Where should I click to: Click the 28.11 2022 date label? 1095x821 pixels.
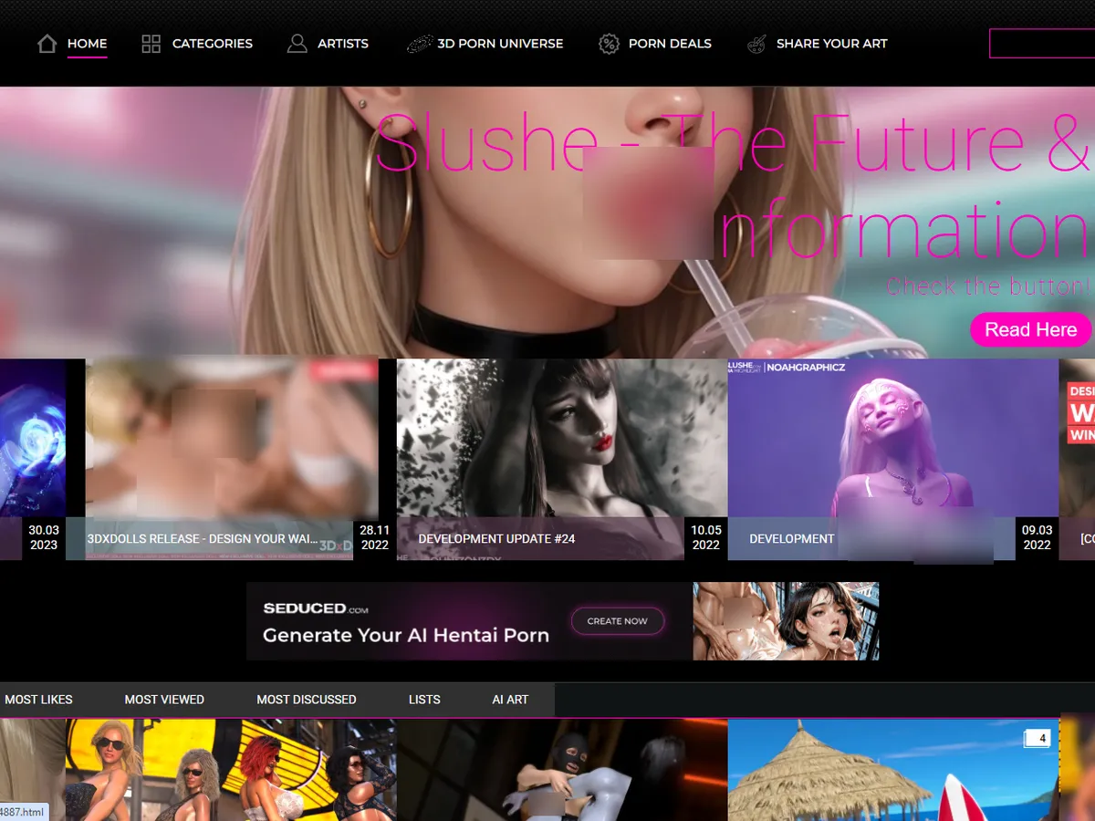(x=375, y=538)
